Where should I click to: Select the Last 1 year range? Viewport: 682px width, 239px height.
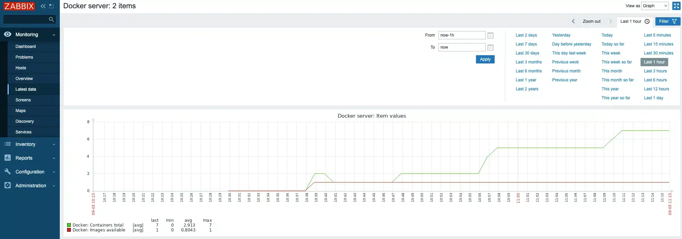pos(526,80)
